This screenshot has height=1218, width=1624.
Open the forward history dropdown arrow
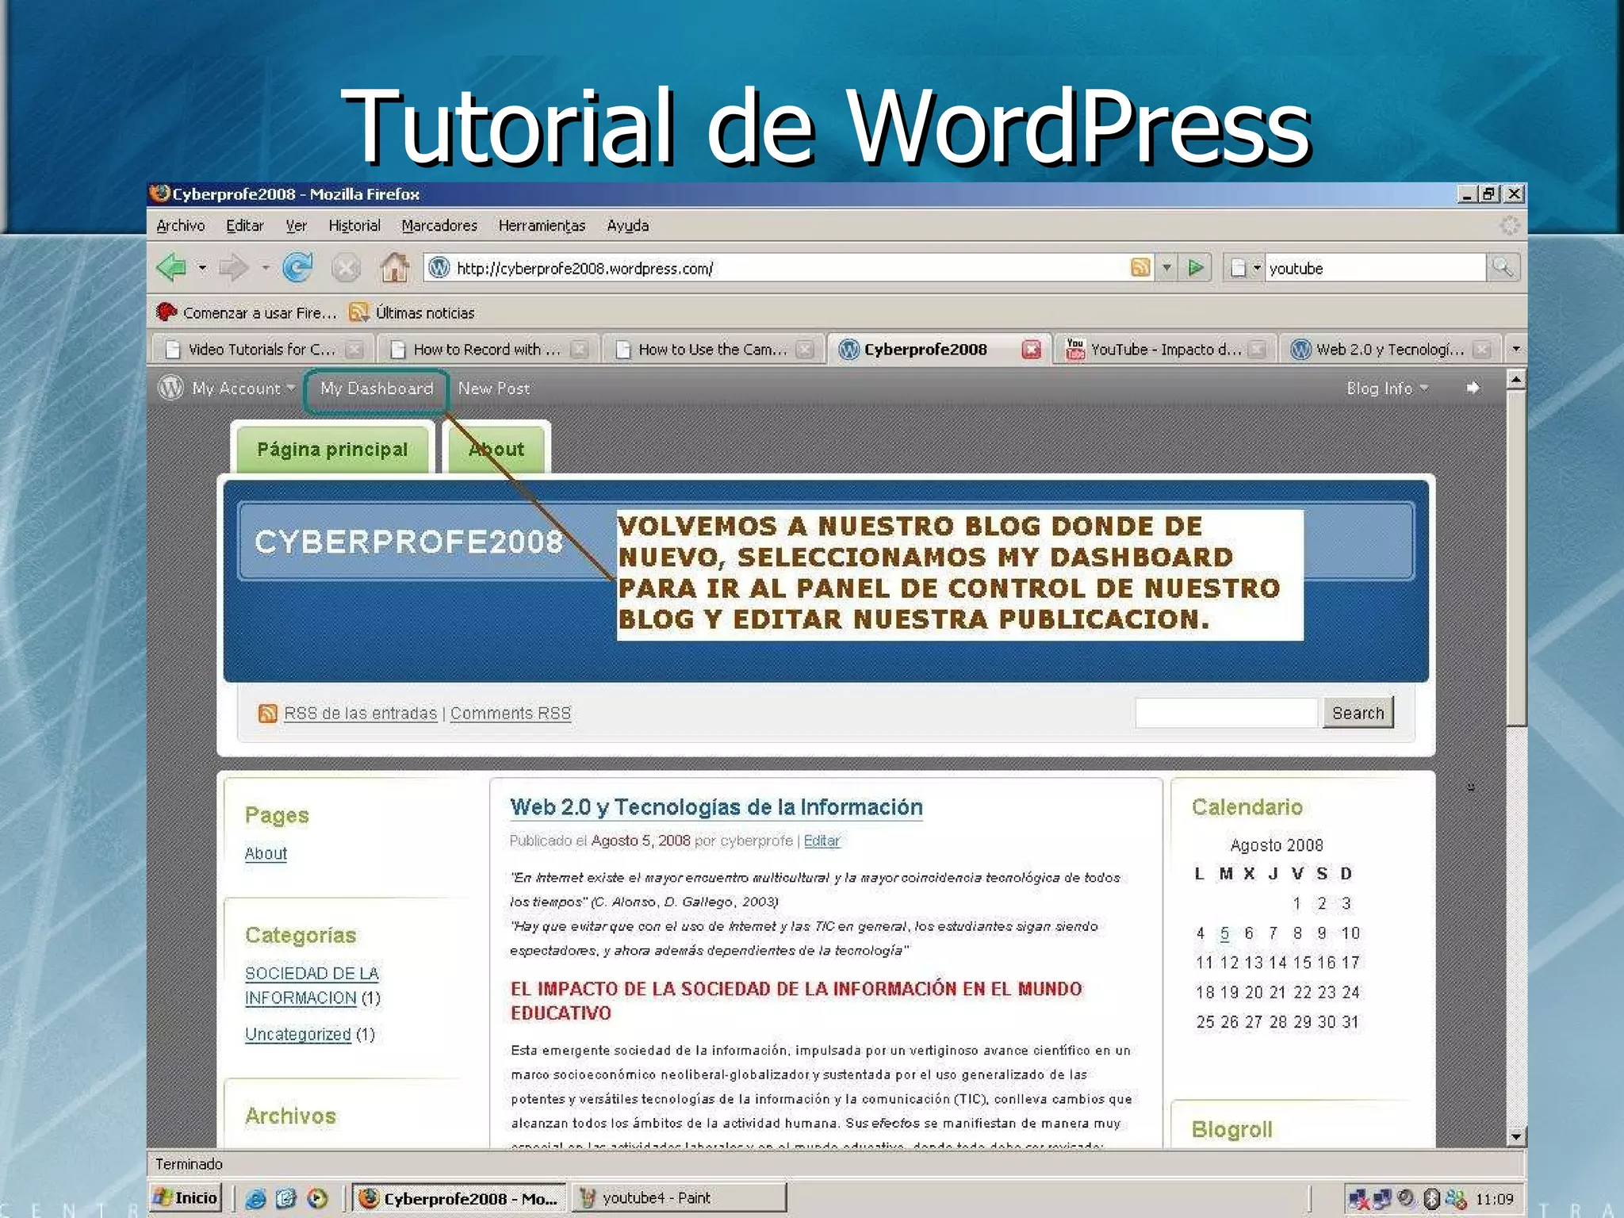[x=265, y=268]
